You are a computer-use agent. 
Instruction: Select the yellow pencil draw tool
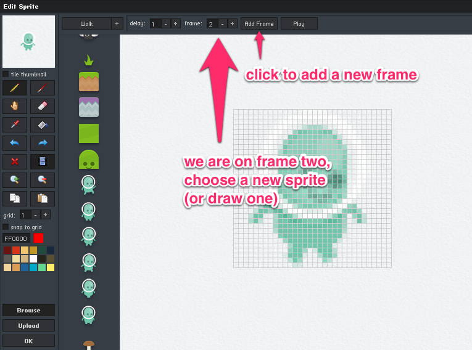pos(14,87)
